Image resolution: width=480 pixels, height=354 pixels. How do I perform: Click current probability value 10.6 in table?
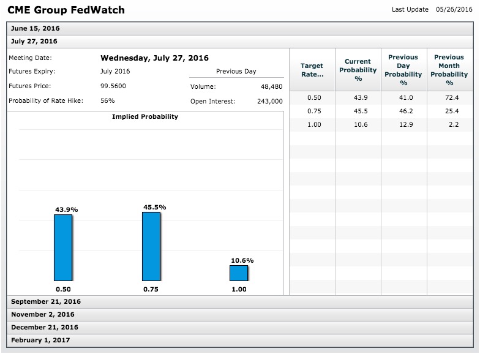[361, 125]
